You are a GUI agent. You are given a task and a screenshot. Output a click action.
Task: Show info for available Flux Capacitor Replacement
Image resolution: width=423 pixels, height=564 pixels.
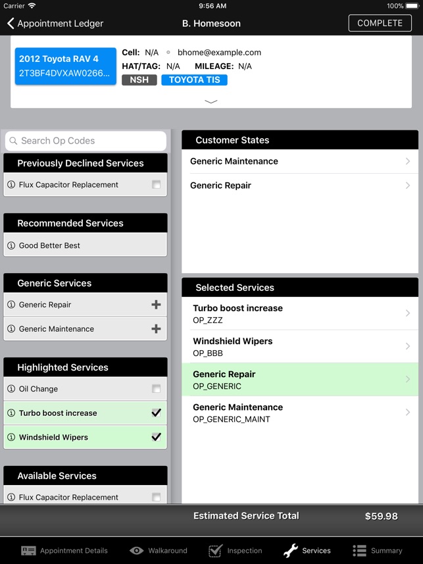click(11, 497)
